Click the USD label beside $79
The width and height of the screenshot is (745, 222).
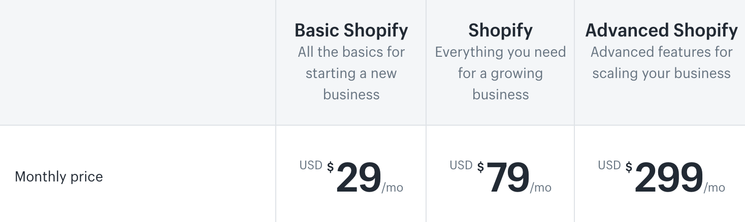pyautogui.click(x=461, y=165)
